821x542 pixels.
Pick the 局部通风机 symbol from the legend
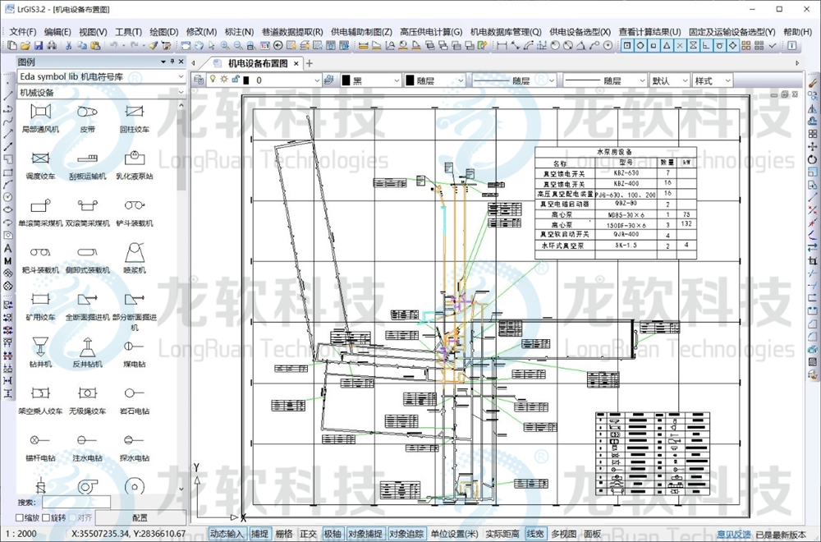point(40,117)
